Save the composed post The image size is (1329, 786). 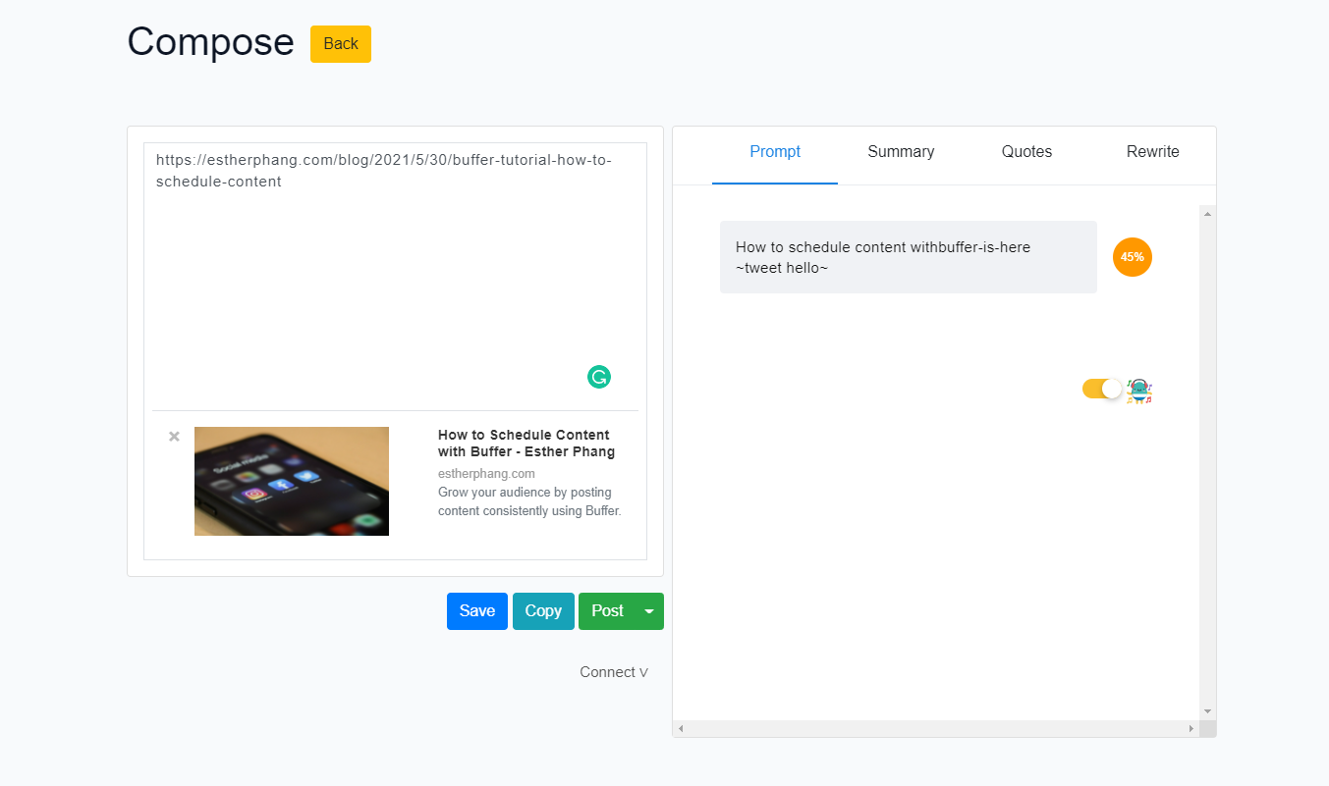[x=477, y=611]
